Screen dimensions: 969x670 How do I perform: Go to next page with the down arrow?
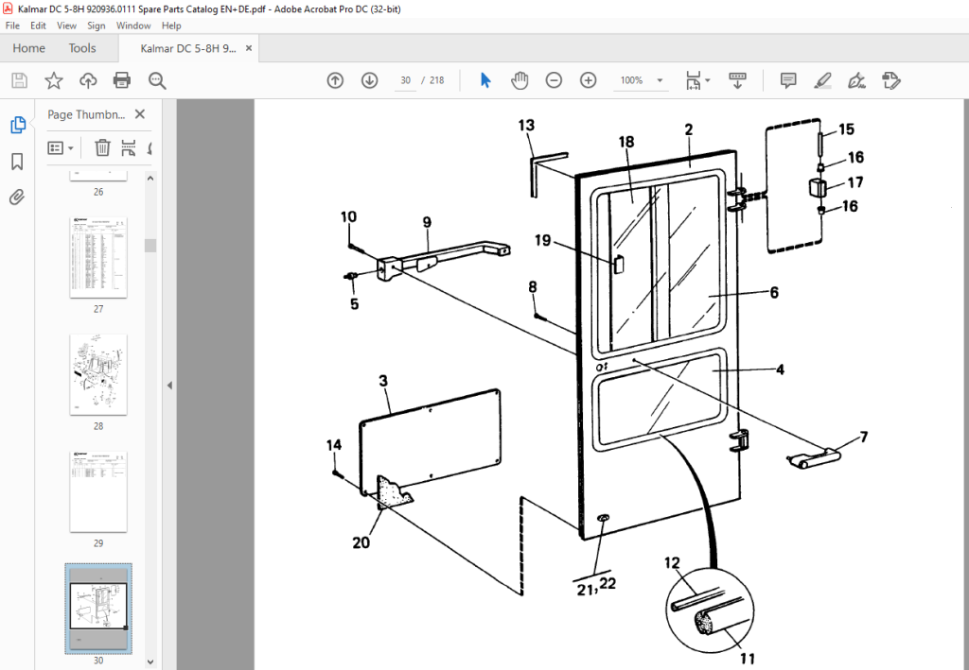coord(370,80)
